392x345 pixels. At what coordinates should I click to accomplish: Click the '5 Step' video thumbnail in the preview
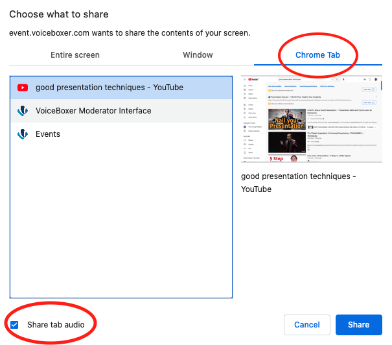click(x=287, y=158)
